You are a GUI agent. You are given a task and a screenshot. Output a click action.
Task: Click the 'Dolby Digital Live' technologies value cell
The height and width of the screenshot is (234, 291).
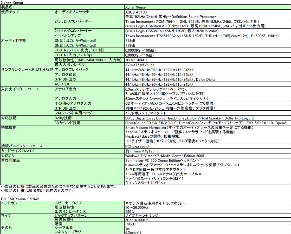(x=208, y=118)
